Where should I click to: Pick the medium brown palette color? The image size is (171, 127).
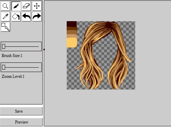tap(71, 32)
